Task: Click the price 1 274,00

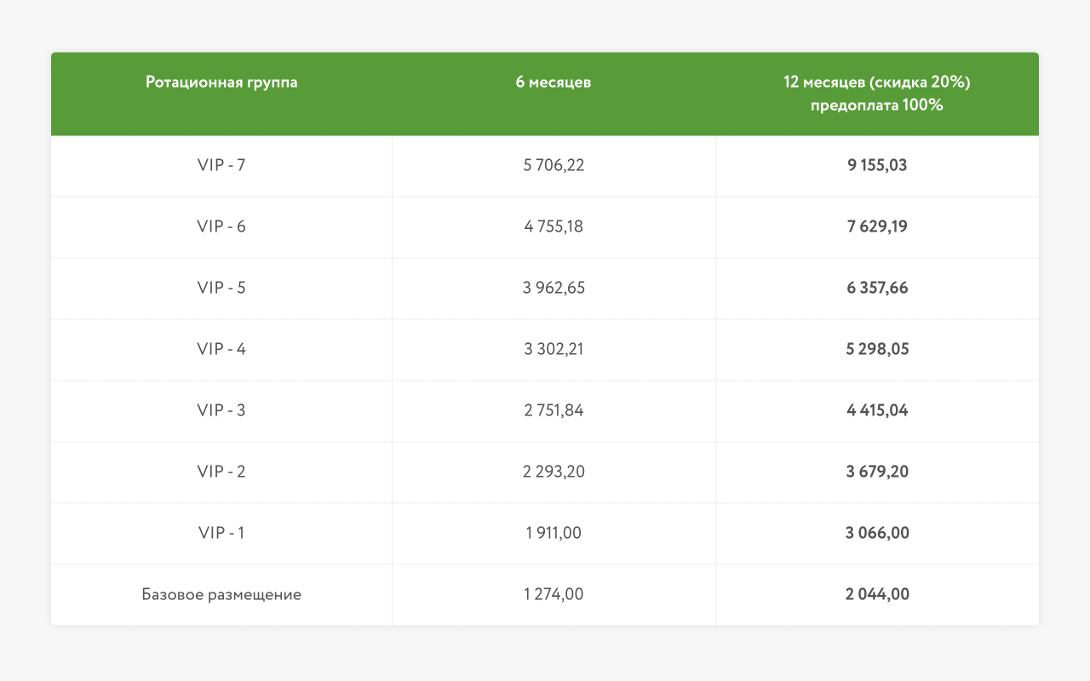Action: pos(554,595)
